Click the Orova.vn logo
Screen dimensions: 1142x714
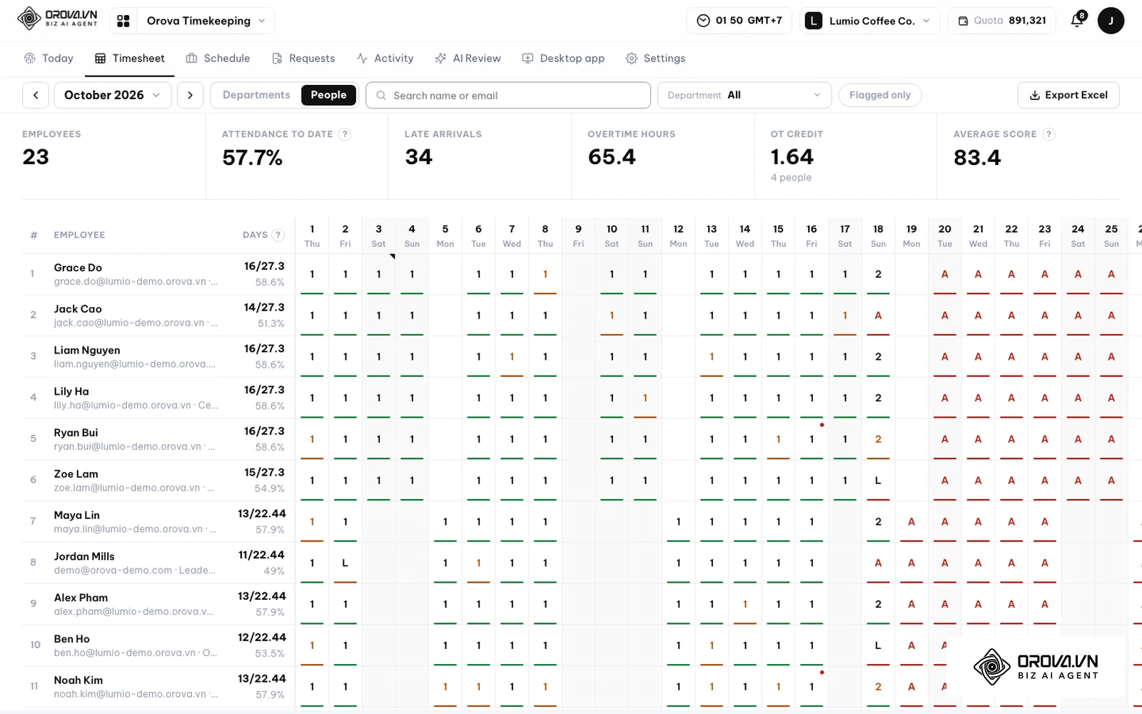[57, 19]
